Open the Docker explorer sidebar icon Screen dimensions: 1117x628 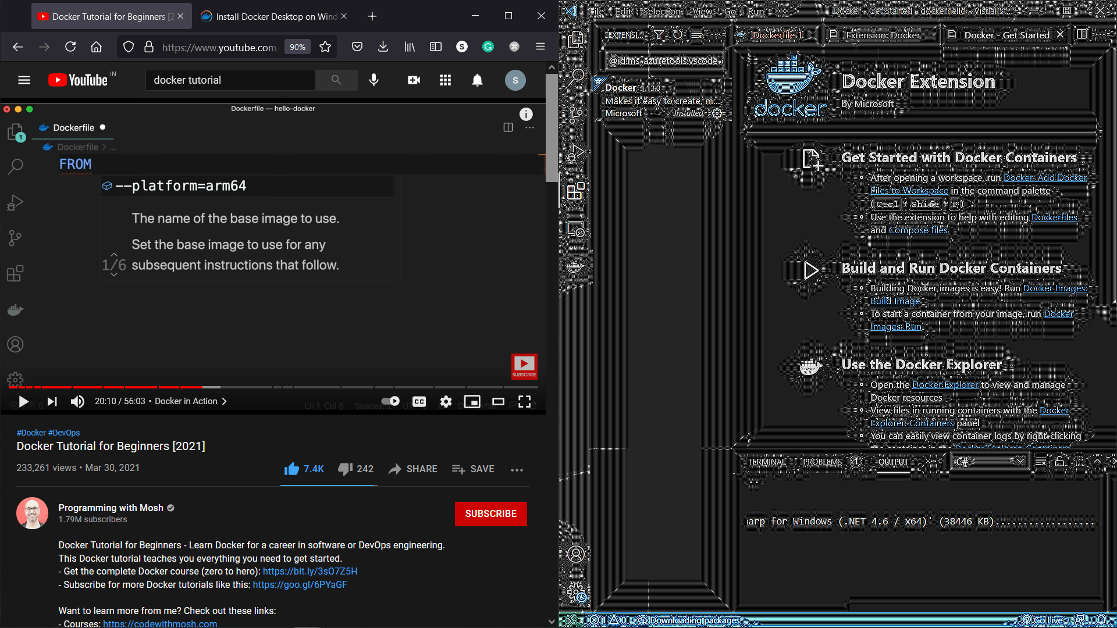point(575,267)
